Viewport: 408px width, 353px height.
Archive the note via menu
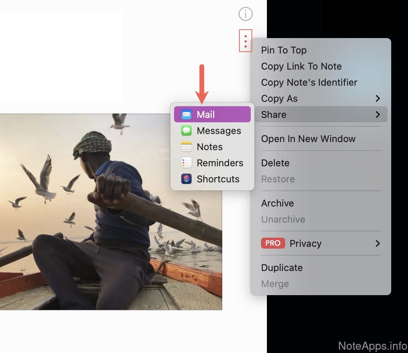pos(277,203)
